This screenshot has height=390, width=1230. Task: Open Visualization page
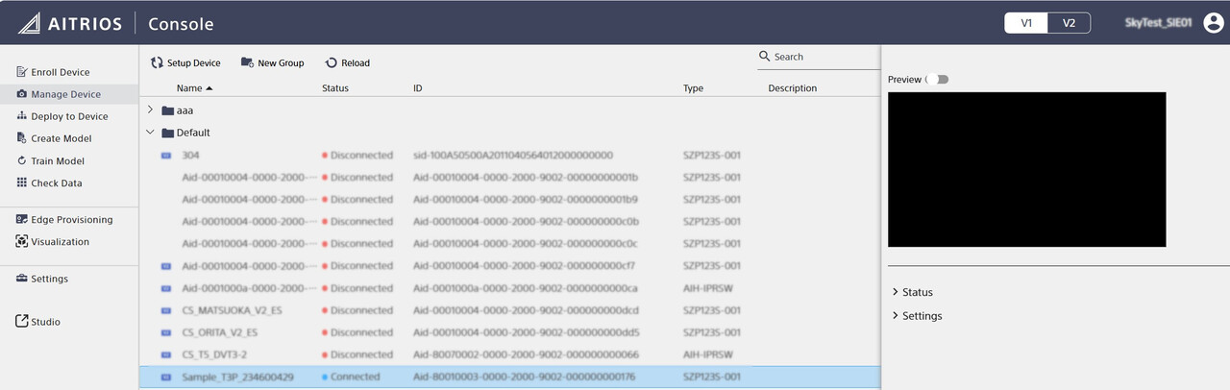[53, 241]
